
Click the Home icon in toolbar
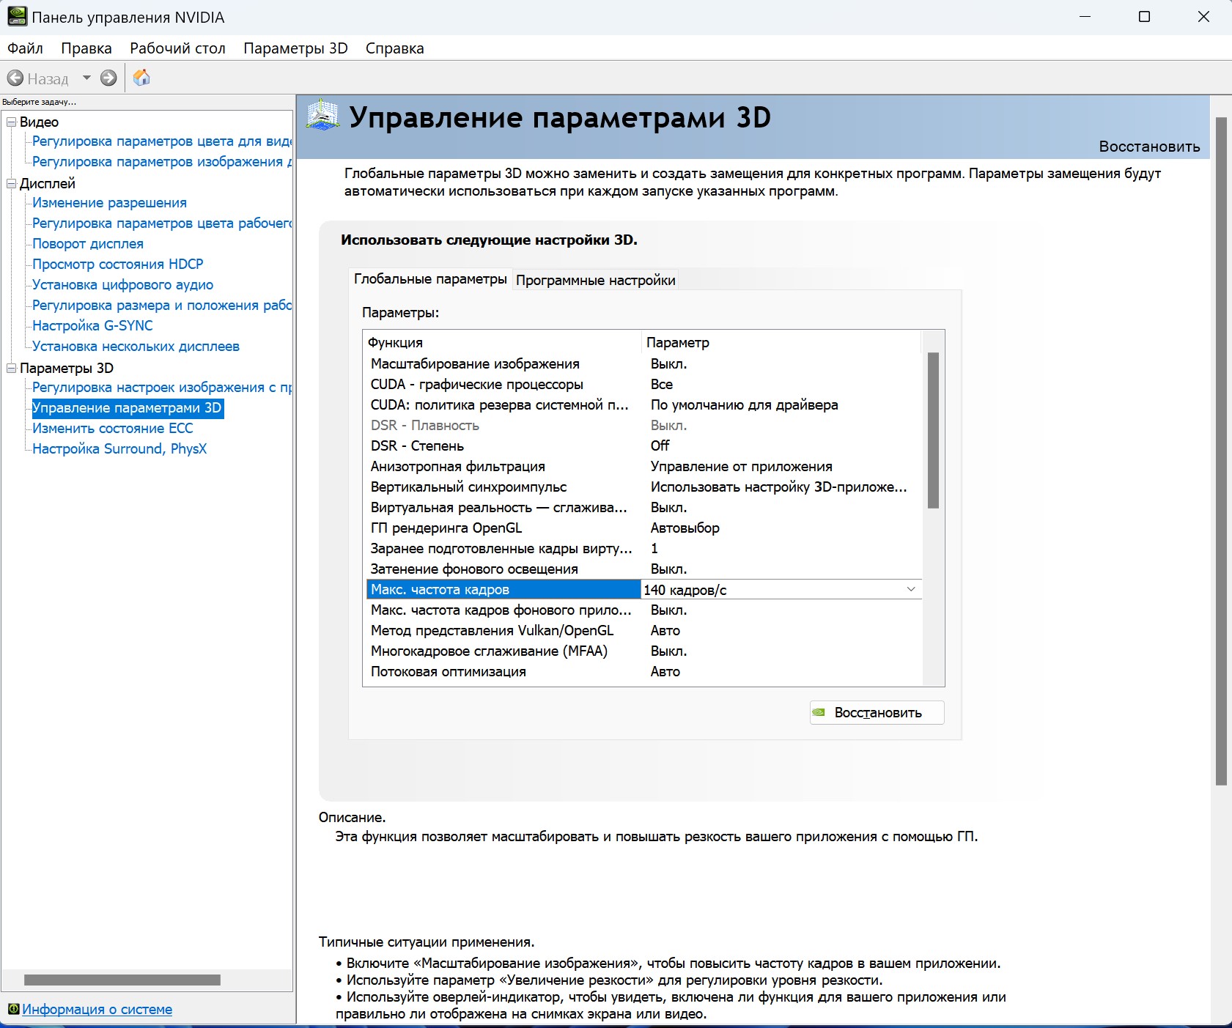click(141, 78)
